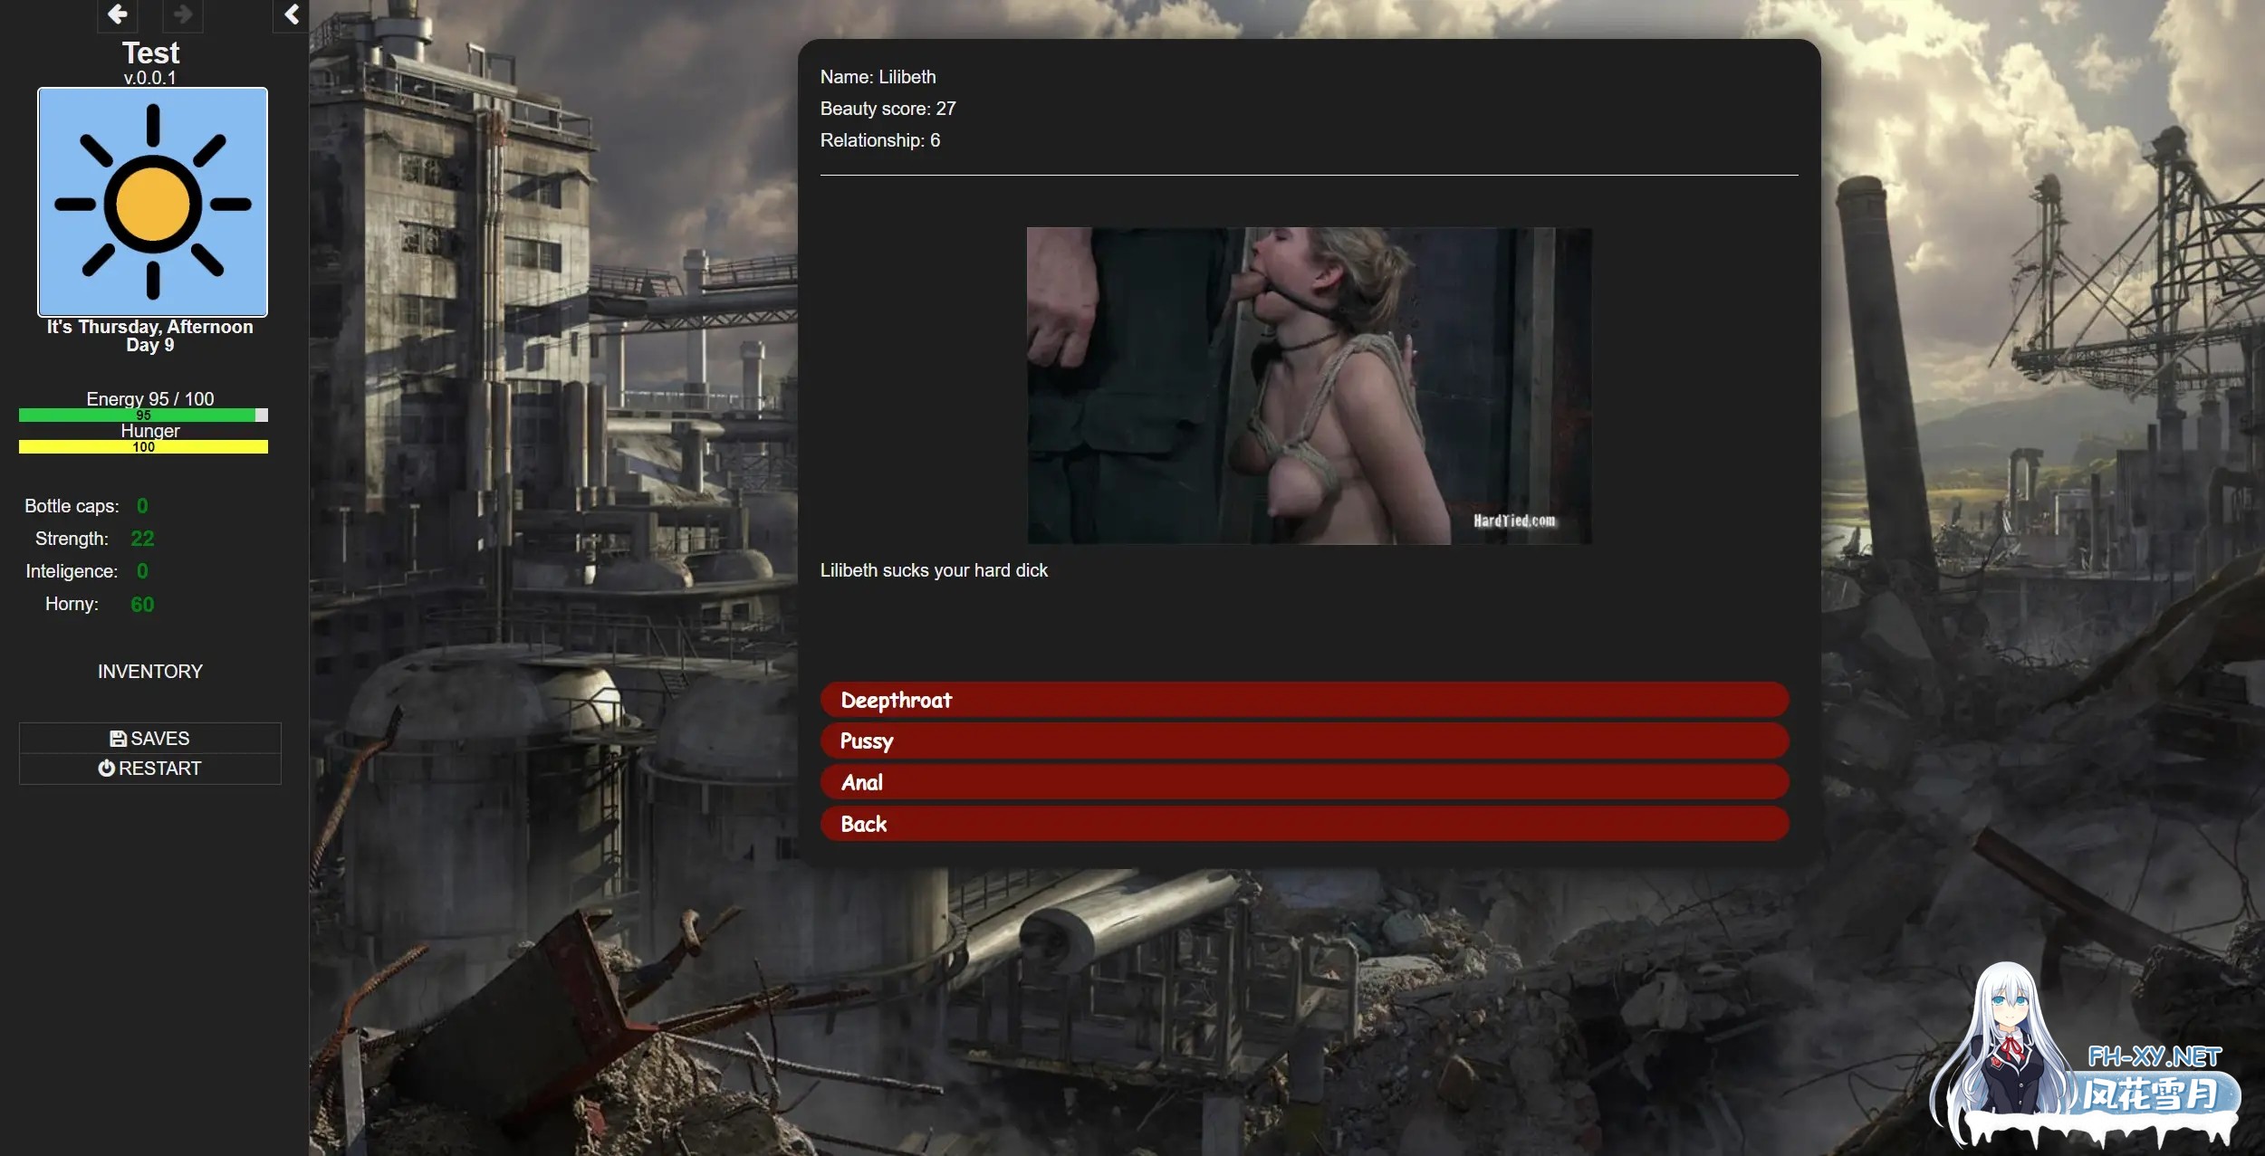Click the forward history arrow icon

tap(183, 14)
